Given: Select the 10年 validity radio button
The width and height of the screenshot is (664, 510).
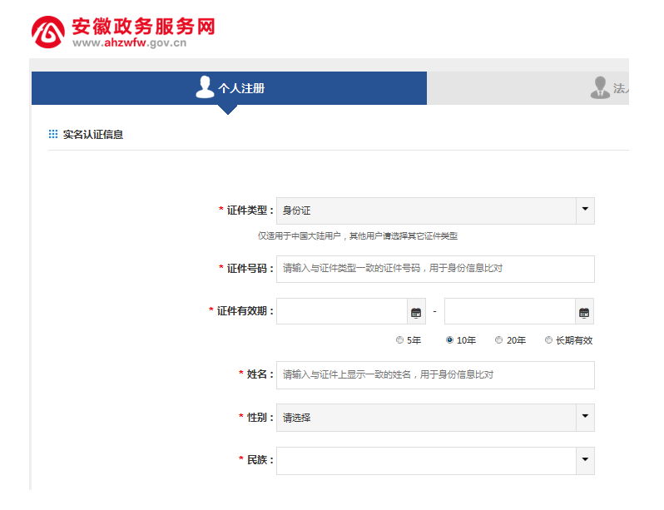Looking at the screenshot, I should click(450, 340).
